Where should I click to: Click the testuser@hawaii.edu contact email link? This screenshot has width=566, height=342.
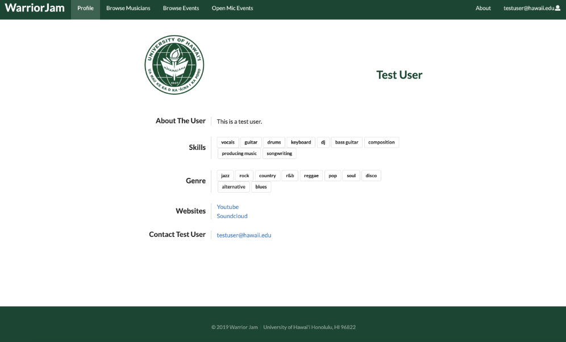click(x=244, y=235)
